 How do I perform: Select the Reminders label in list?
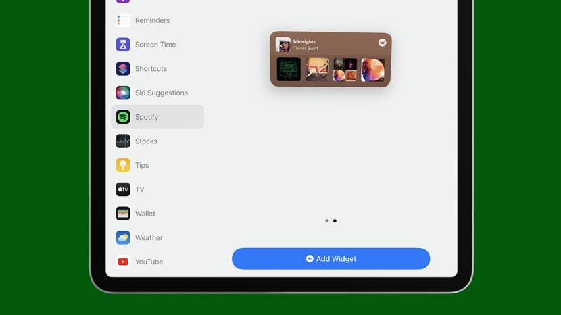[x=152, y=20]
